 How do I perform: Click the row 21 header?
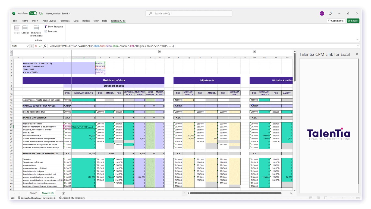coord(11,127)
